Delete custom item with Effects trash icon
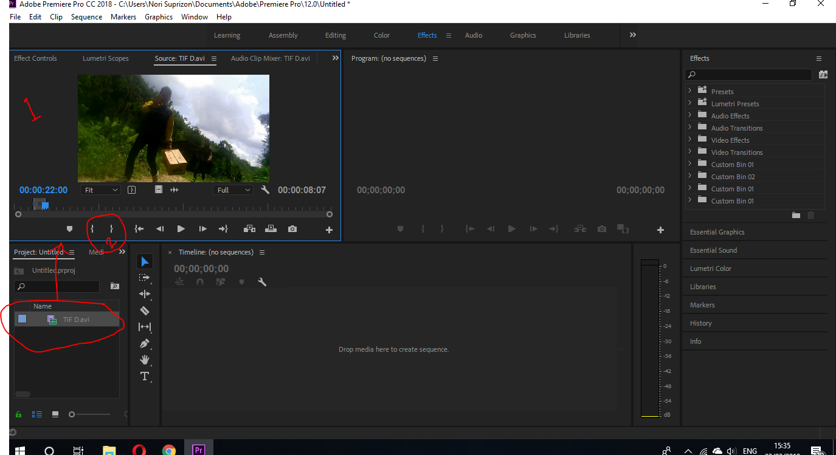 click(810, 215)
